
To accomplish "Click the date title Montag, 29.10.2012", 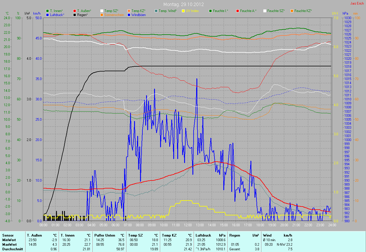I will [183, 4].
